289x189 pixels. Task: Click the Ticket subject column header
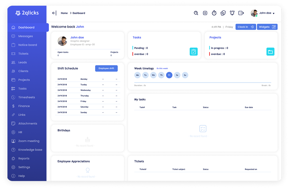tap(179, 169)
